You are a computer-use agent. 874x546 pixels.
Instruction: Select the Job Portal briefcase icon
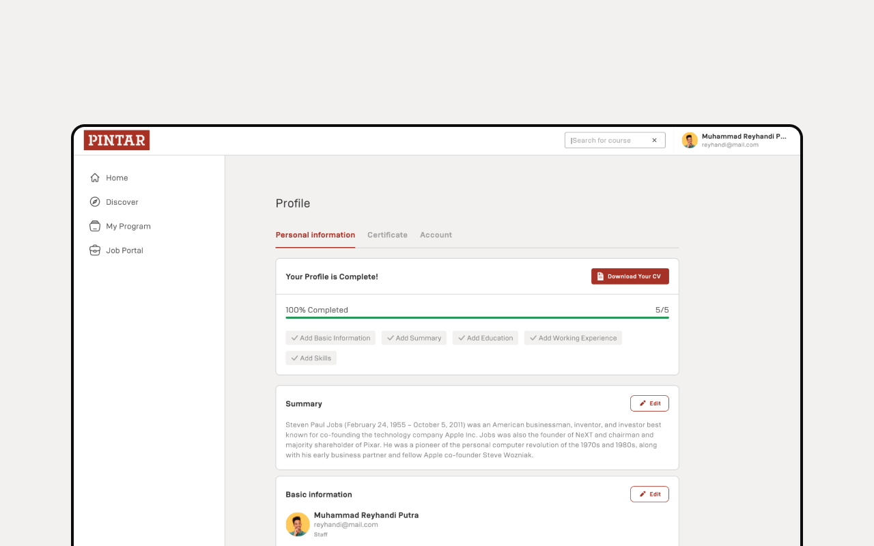(x=95, y=250)
